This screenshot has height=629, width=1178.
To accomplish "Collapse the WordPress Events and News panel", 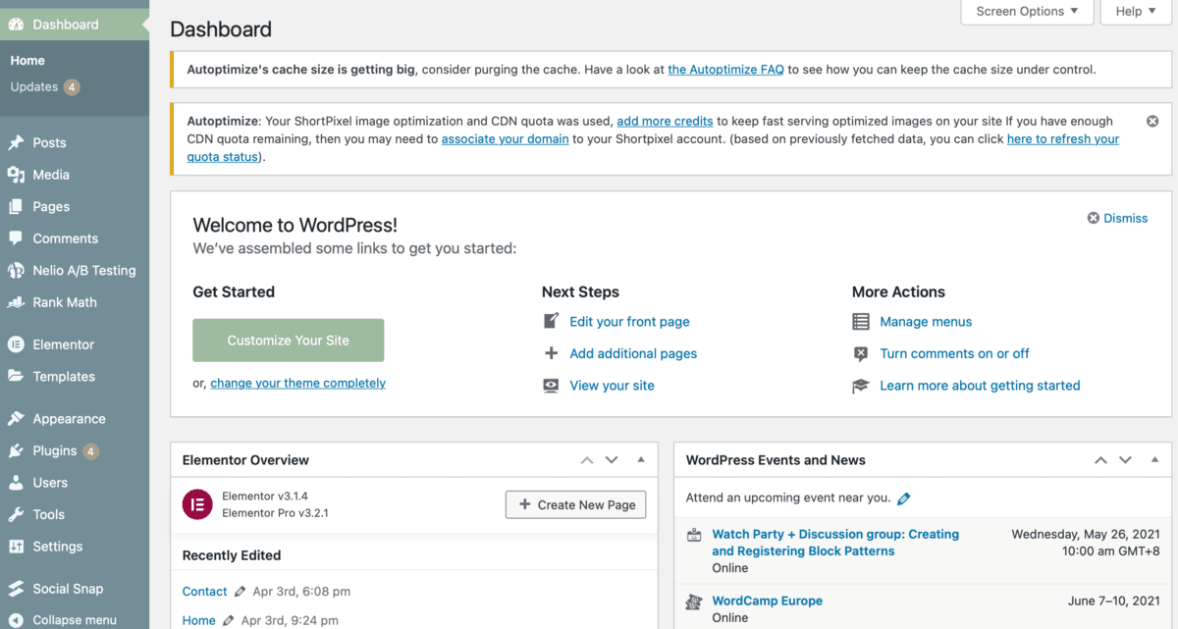I will 1153,459.
